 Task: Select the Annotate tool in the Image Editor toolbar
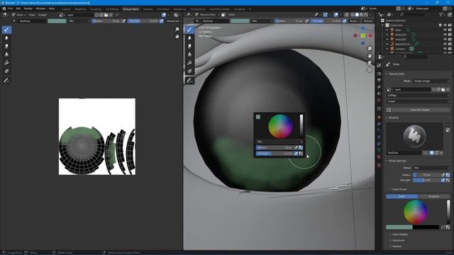click(x=6, y=81)
